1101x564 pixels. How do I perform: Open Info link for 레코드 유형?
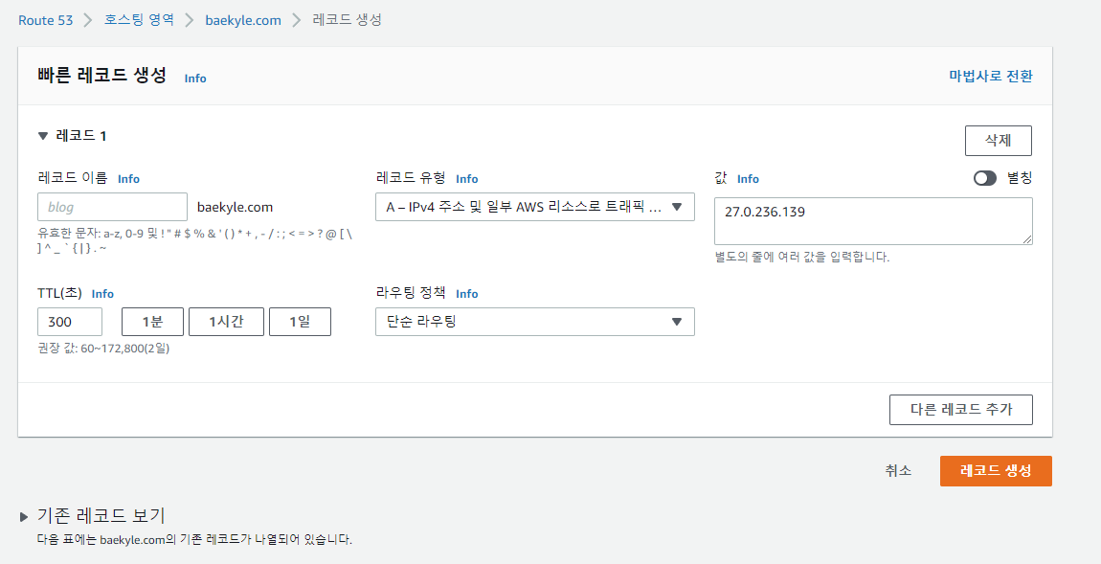click(x=467, y=179)
